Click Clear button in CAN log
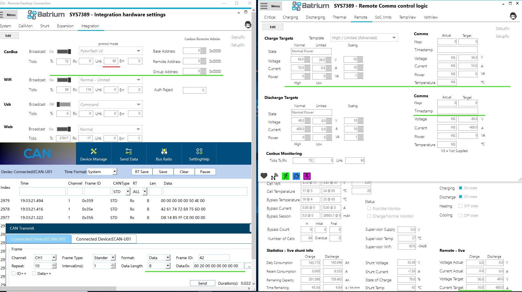The width and height of the screenshot is (522, 292). (x=184, y=172)
